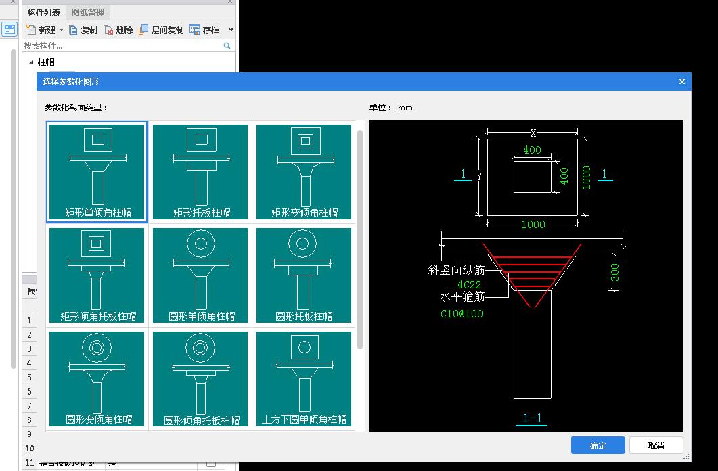Click the left panel vertical scrollbar
The height and width of the screenshot is (471, 718).
tap(14, 208)
